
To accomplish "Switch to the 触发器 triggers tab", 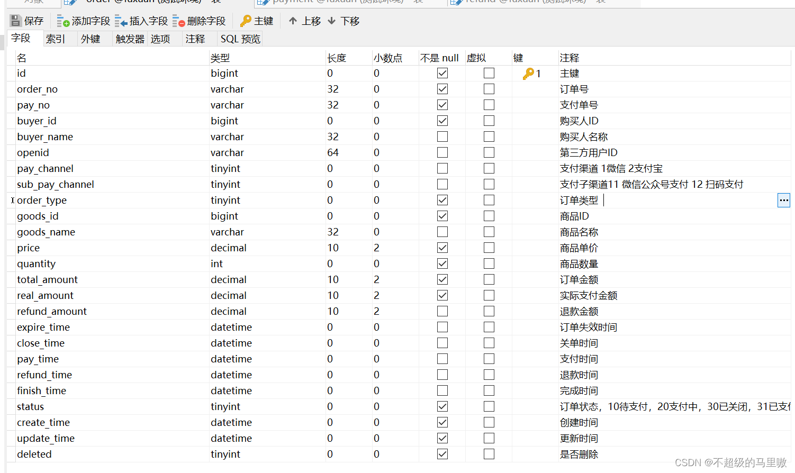I will click(x=129, y=38).
